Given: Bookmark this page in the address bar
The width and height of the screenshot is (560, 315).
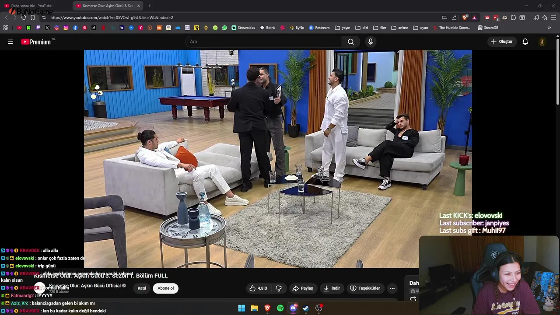Looking at the screenshot, I should coord(32,17).
